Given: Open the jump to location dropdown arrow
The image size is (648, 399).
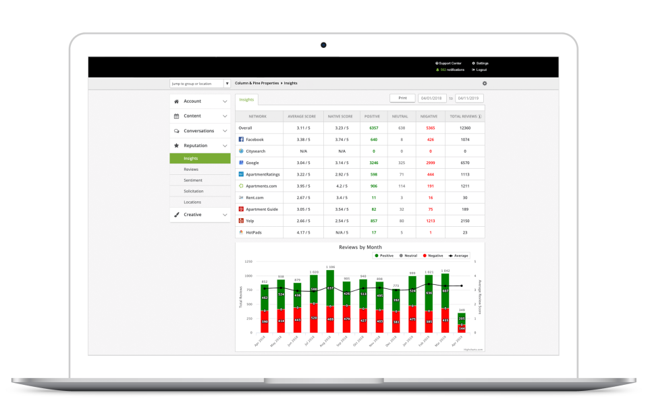Looking at the screenshot, I should [227, 84].
